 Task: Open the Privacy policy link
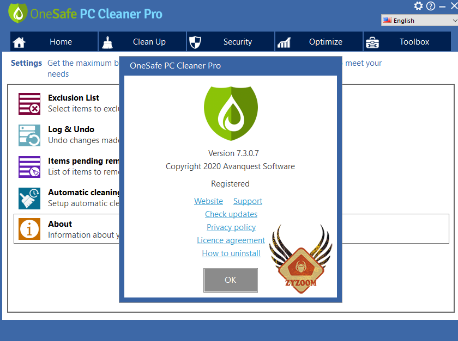coord(231,227)
